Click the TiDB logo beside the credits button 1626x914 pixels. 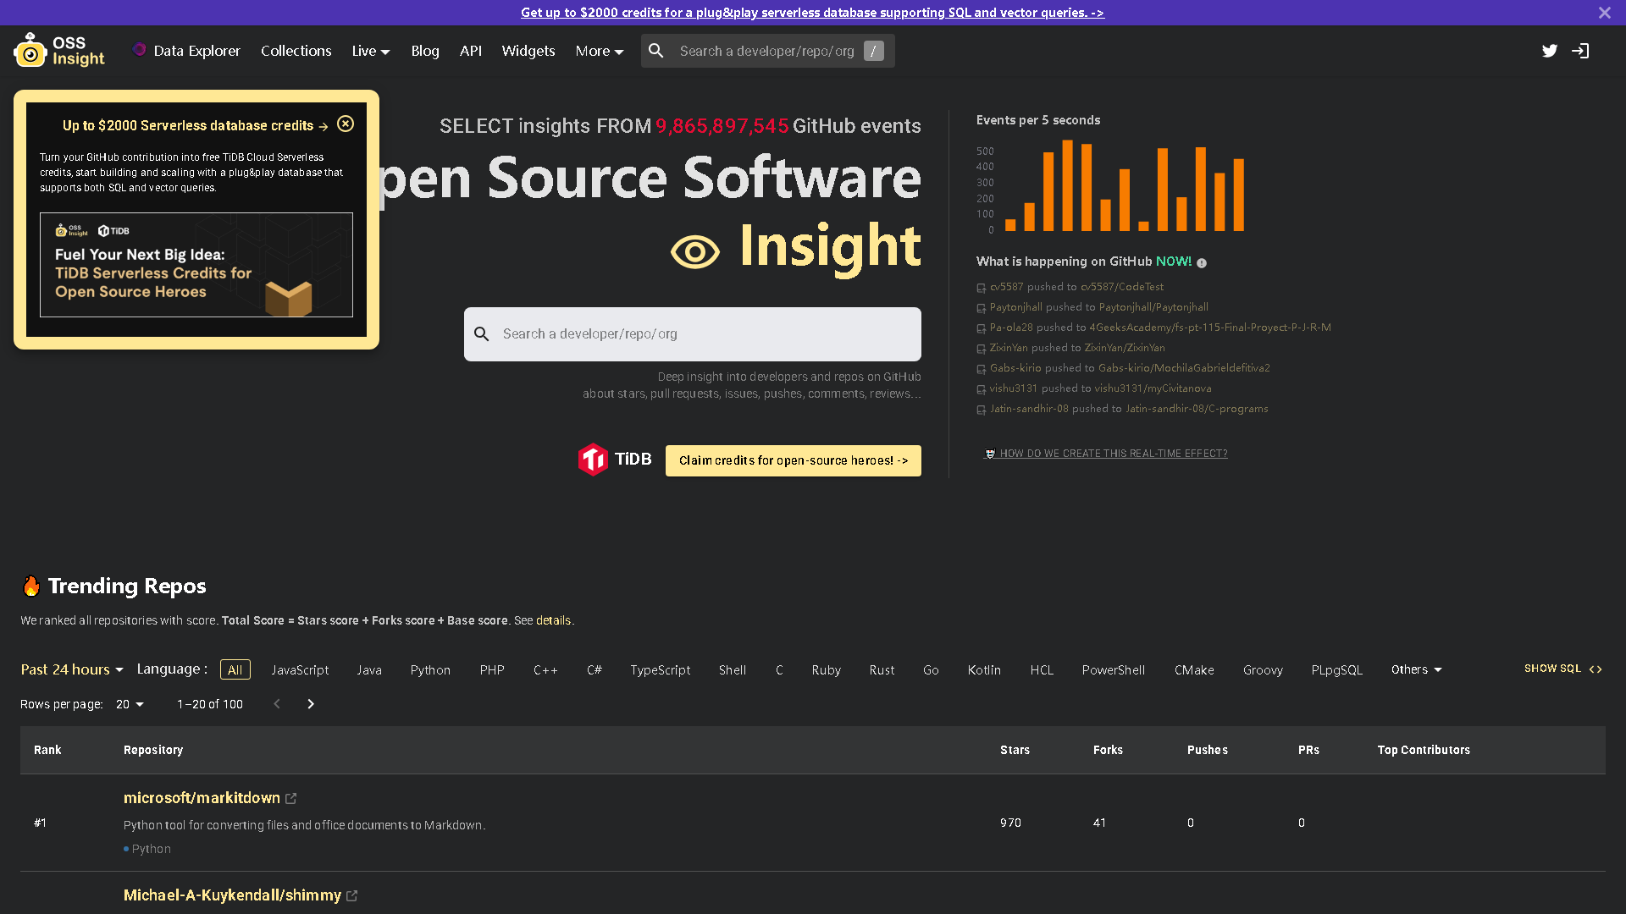[x=595, y=460]
